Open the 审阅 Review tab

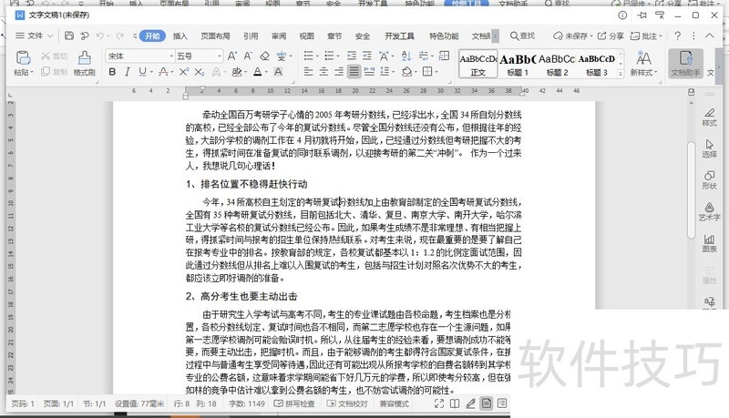279,36
